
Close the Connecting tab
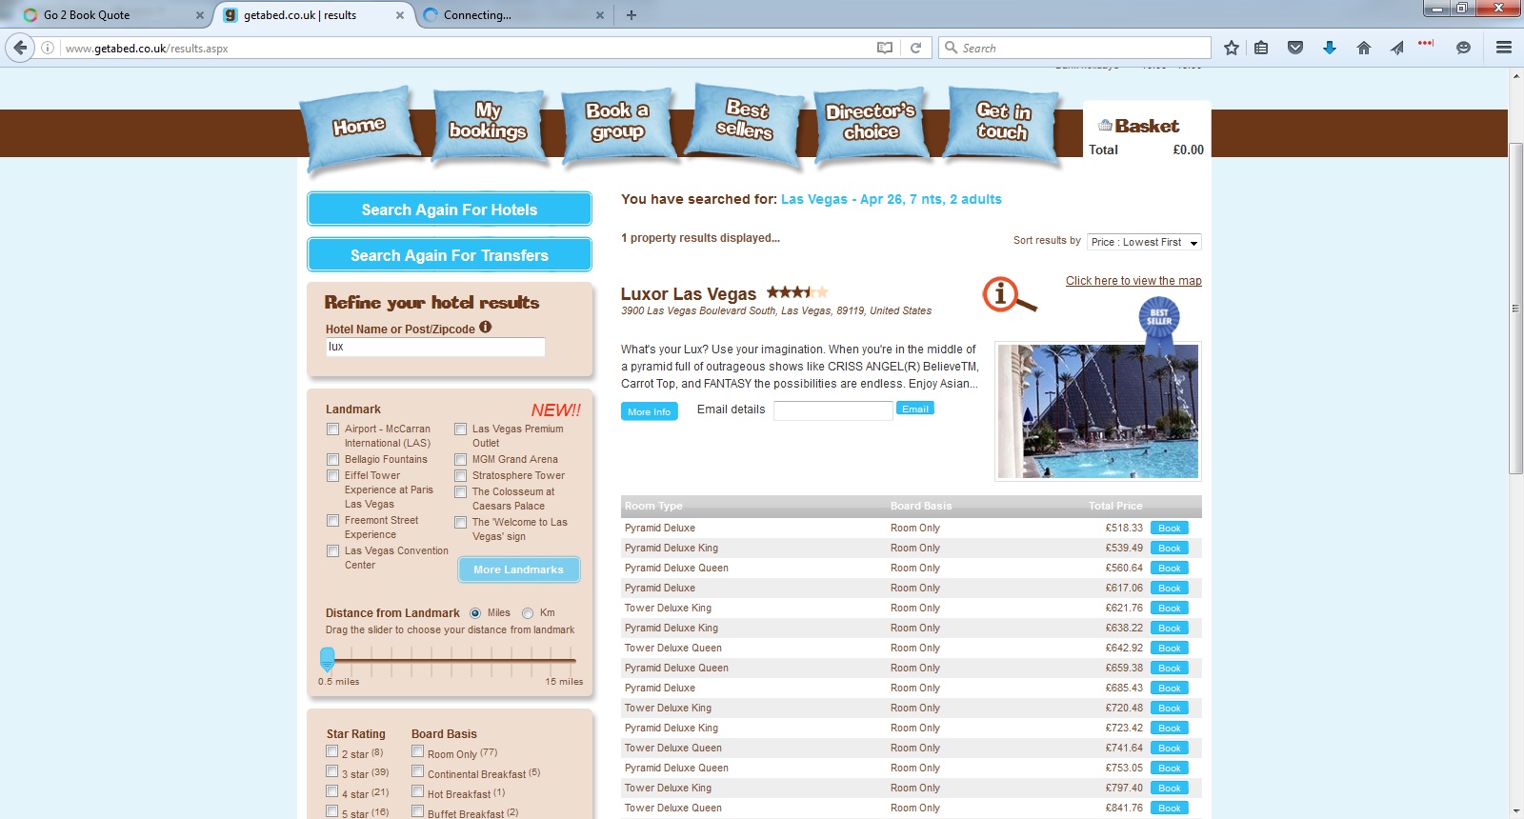tap(599, 15)
